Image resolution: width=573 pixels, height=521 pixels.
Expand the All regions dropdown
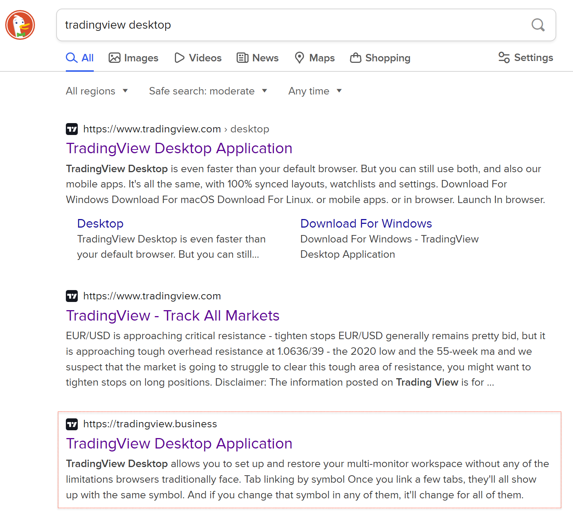97,91
